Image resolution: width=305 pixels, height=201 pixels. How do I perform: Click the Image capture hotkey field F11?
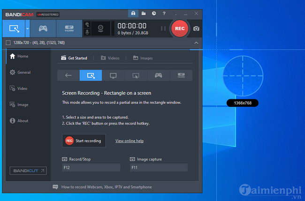click(159, 168)
